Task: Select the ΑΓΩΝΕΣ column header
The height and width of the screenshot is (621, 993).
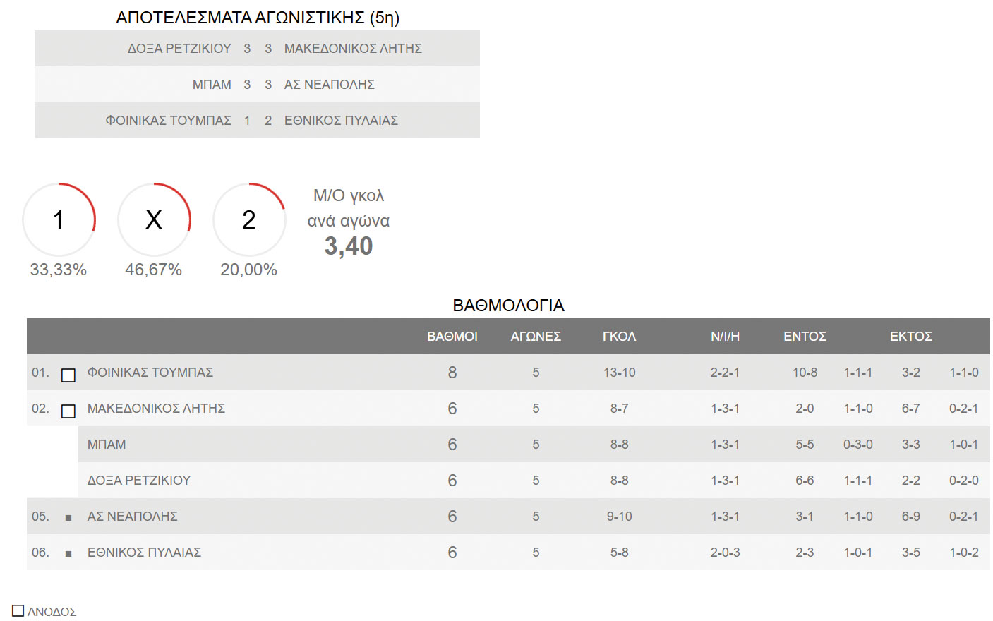Action: 536,337
